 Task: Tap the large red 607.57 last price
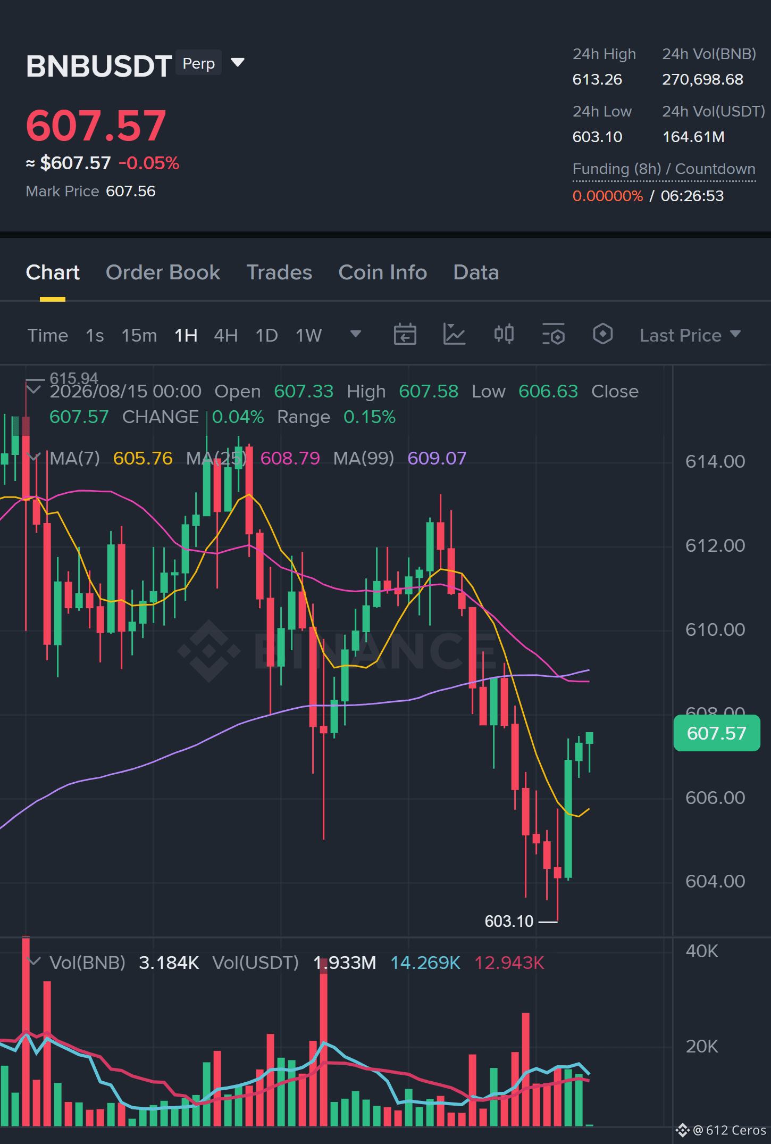tap(96, 126)
